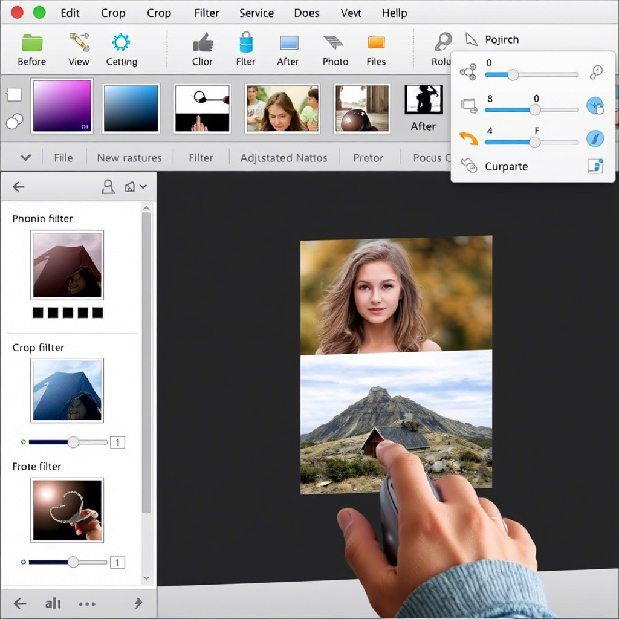Screen dimensions: 619x619
Task: Click the user profile icon in left panel
Action: coord(108,186)
